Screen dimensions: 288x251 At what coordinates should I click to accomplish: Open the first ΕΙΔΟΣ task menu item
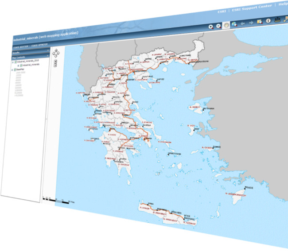[x=21, y=47]
